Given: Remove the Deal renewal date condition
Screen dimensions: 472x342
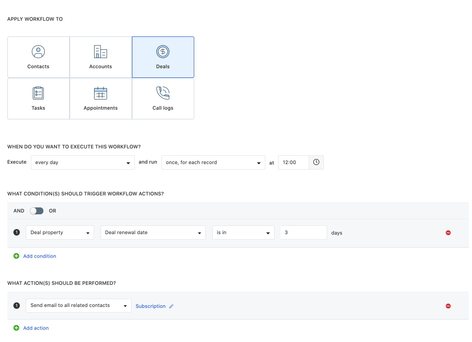Looking at the screenshot, I should [448, 233].
